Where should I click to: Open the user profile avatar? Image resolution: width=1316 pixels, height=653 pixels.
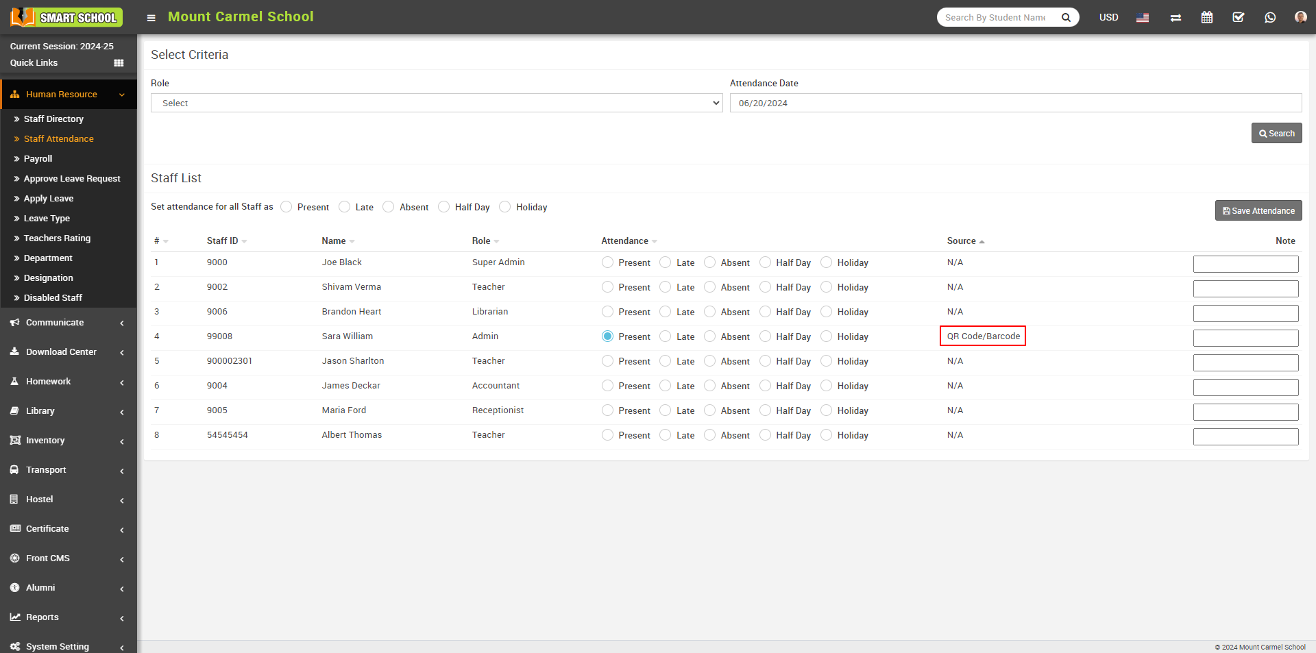point(1300,17)
